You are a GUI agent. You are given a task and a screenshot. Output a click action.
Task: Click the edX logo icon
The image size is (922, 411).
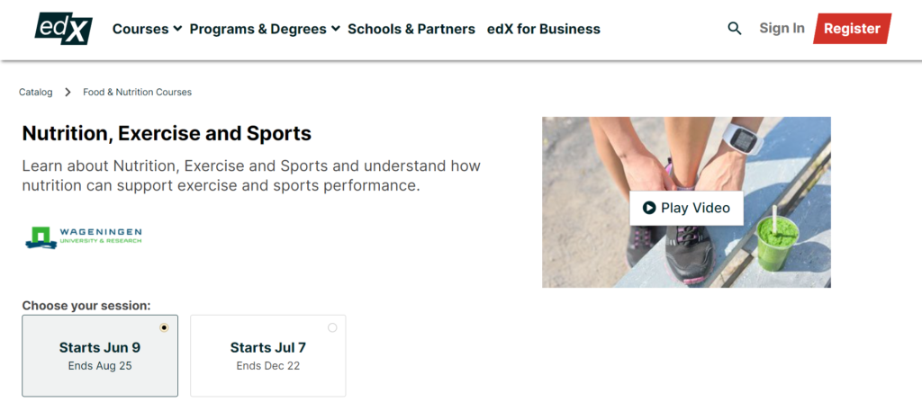click(63, 28)
